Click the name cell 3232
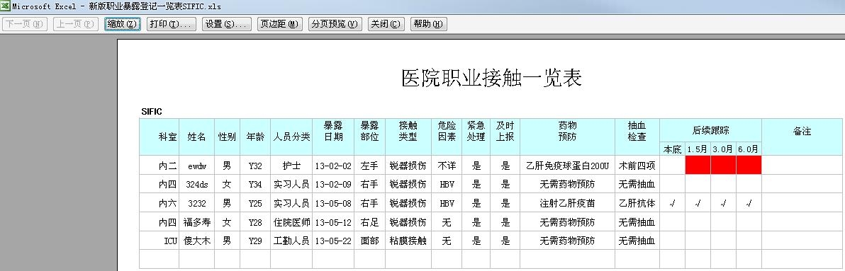 click(x=196, y=203)
